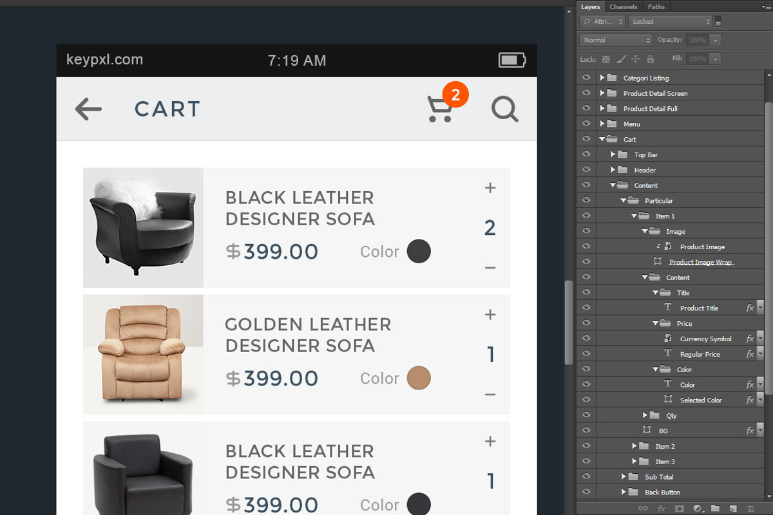Switch to the Channels tab
Screen dimensions: 773x515
pyautogui.click(x=624, y=6)
